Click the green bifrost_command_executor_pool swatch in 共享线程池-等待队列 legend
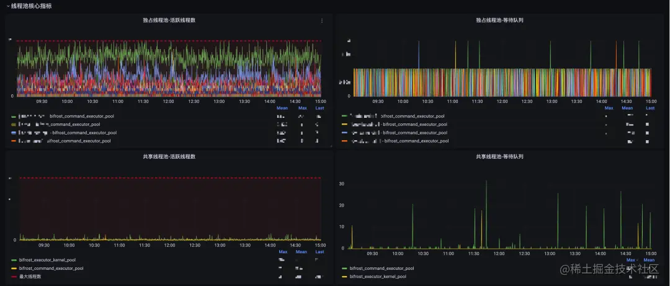The height and width of the screenshot is (286, 670). tap(344, 269)
